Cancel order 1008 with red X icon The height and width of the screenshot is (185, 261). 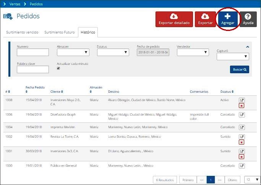point(242,106)
